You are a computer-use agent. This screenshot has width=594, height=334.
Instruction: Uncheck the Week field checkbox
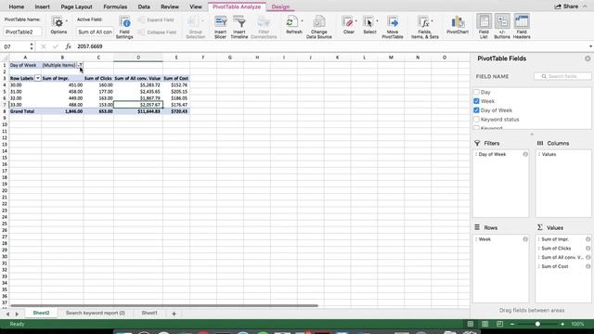pos(476,101)
